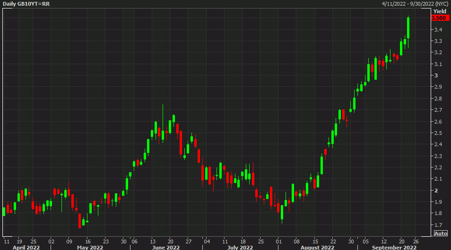
Task: Click the Yield axis header
Action: pyautogui.click(x=440, y=11)
